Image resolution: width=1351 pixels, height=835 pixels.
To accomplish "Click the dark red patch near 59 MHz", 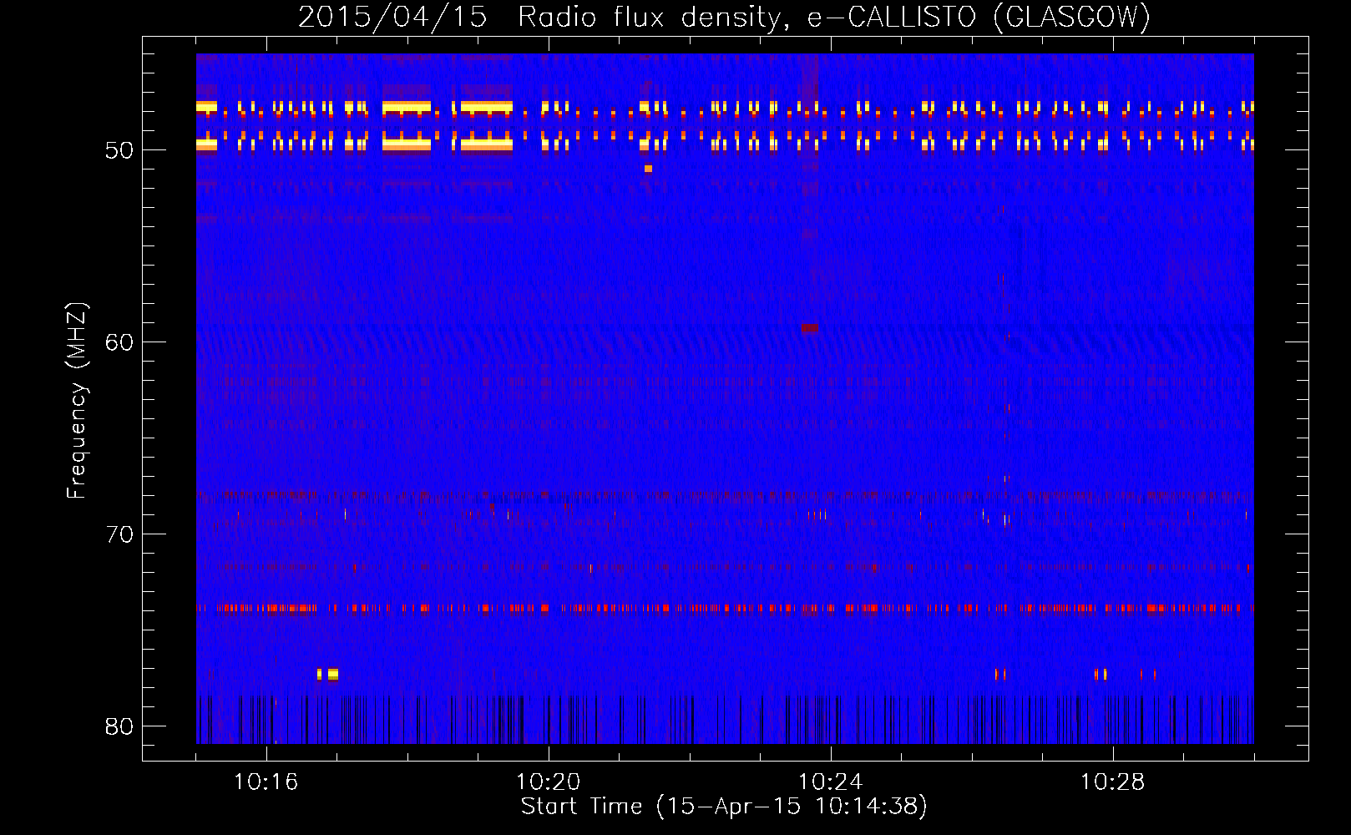I will (809, 328).
